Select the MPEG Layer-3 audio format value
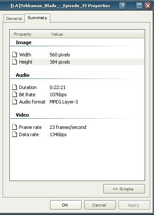The image size is (154, 215). pos(64,102)
